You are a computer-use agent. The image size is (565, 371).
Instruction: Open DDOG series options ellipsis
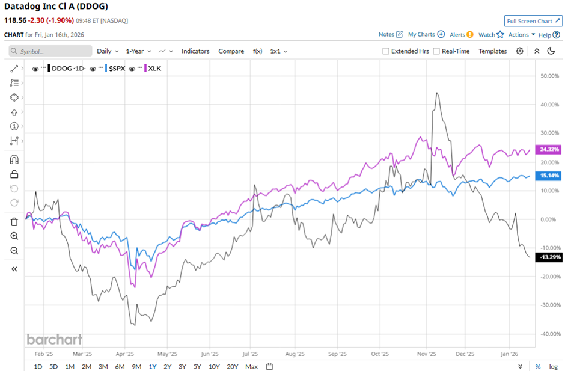43,67
